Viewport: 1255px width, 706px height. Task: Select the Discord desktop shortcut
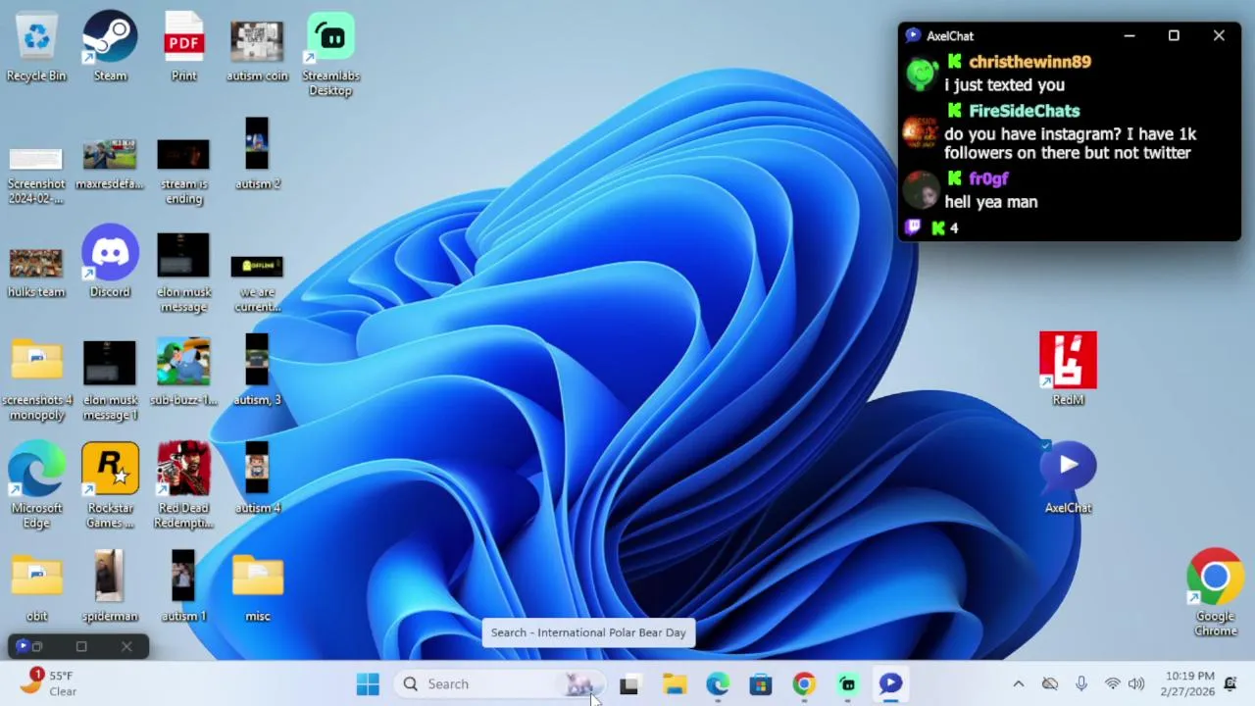tap(110, 261)
